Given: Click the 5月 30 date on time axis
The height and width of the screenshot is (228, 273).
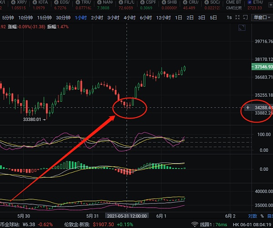Looking at the screenshot, I should [x=24, y=216].
